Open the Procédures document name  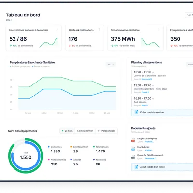point(143,147)
